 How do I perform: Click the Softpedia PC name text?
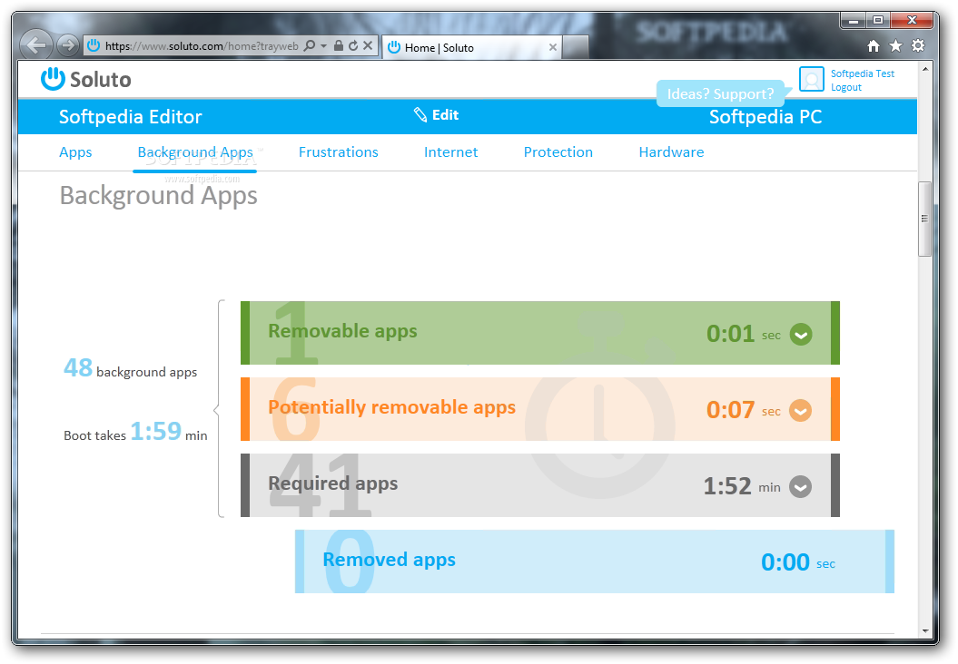click(765, 117)
